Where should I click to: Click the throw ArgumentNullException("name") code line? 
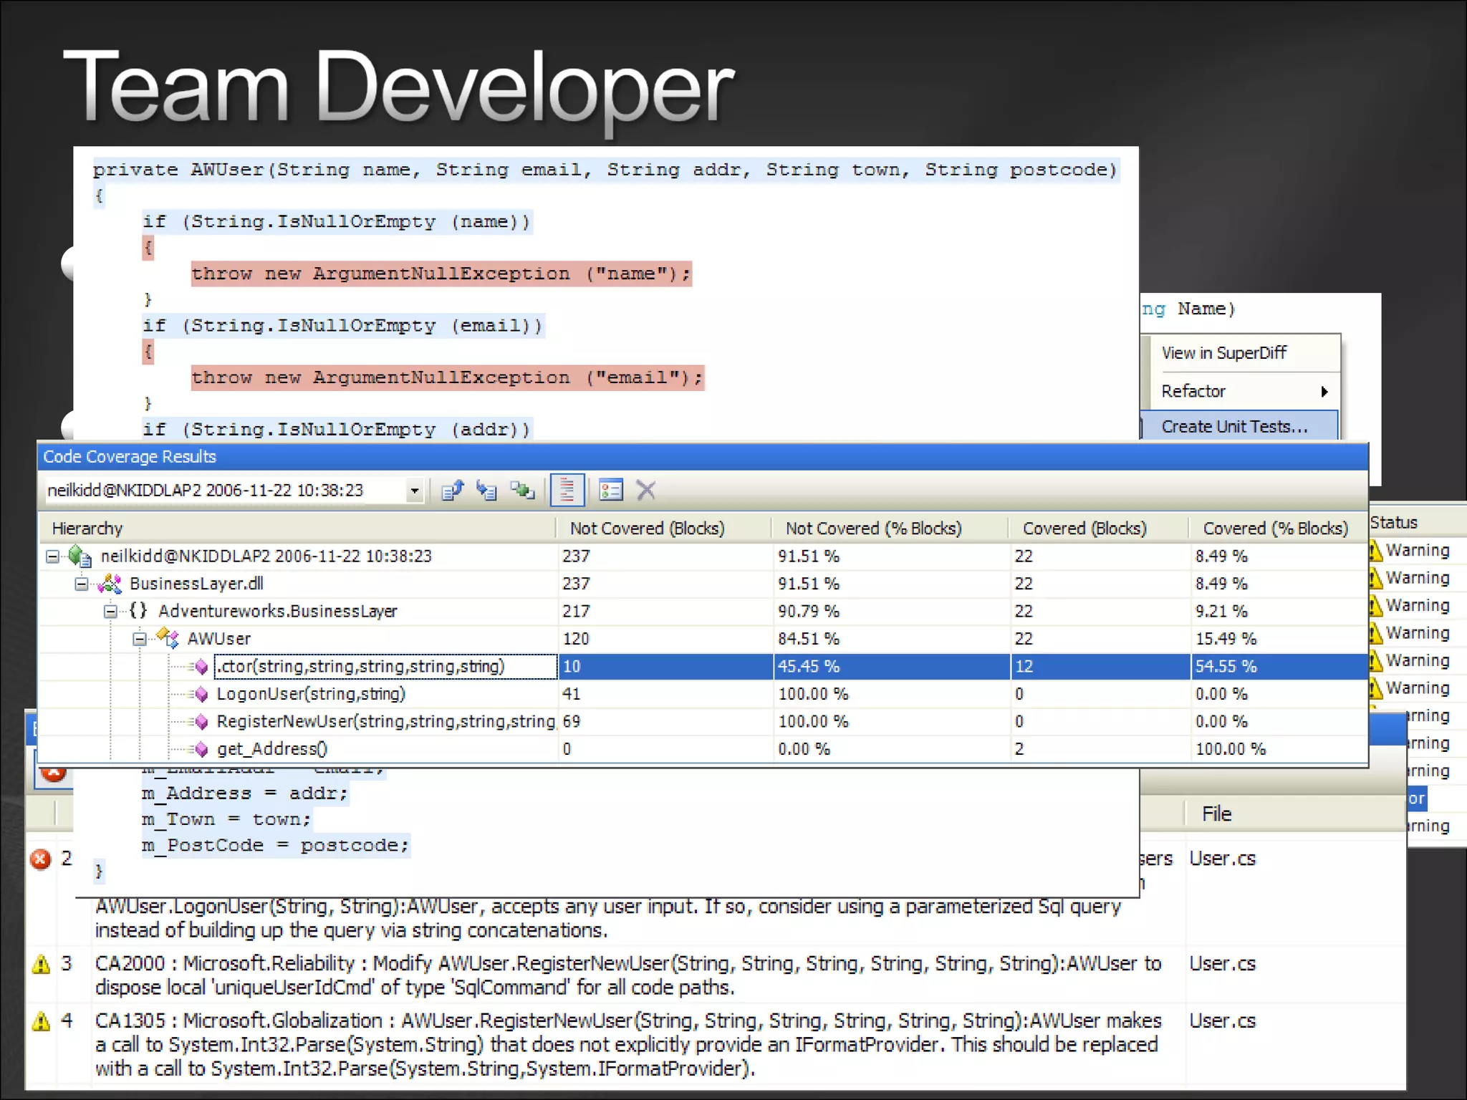(x=441, y=274)
